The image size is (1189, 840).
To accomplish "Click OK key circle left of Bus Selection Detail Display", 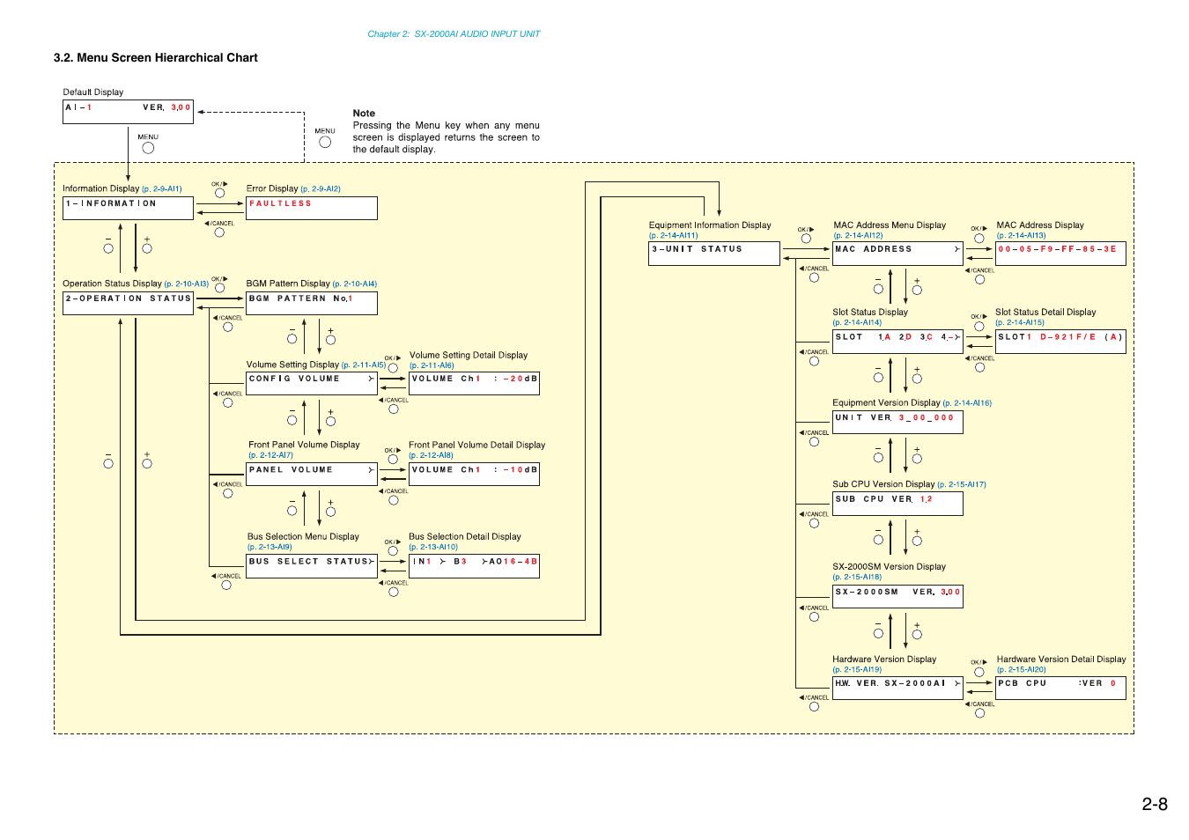I will point(393,551).
